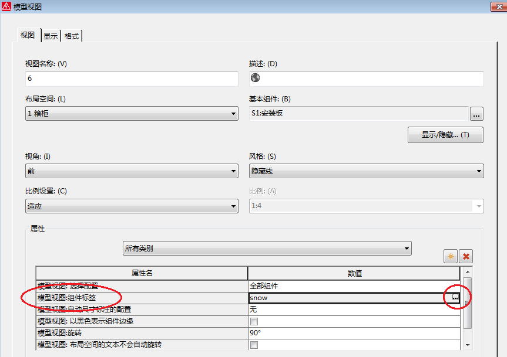Image resolution: width=507 pixels, height=357 pixels.
Task: Open browse button beside S1:安装板
Action: [476, 115]
